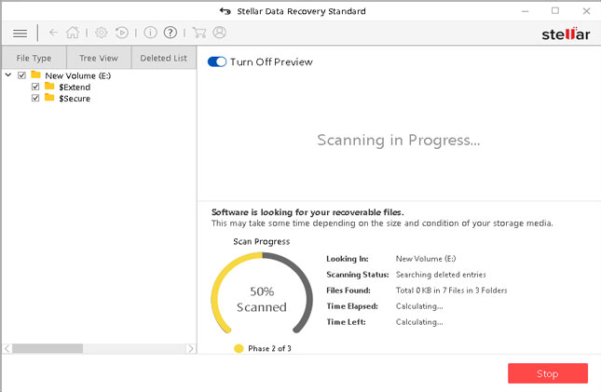Click the resume recovery icon
601x392 pixels.
[x=121, y=33]
